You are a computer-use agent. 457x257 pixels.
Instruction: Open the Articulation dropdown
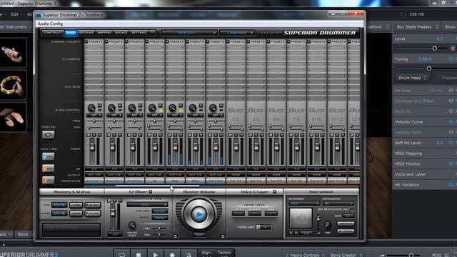(x=338, y=203)
